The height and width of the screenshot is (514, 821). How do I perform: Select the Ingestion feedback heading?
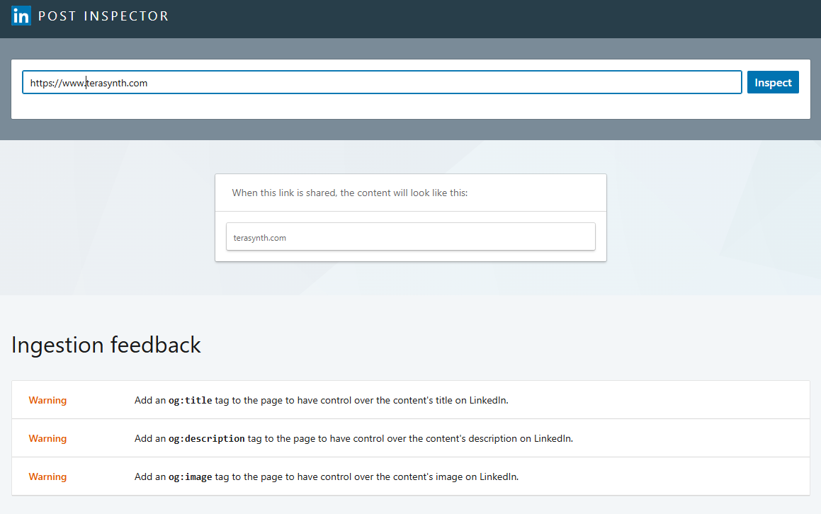coord(106,345)
